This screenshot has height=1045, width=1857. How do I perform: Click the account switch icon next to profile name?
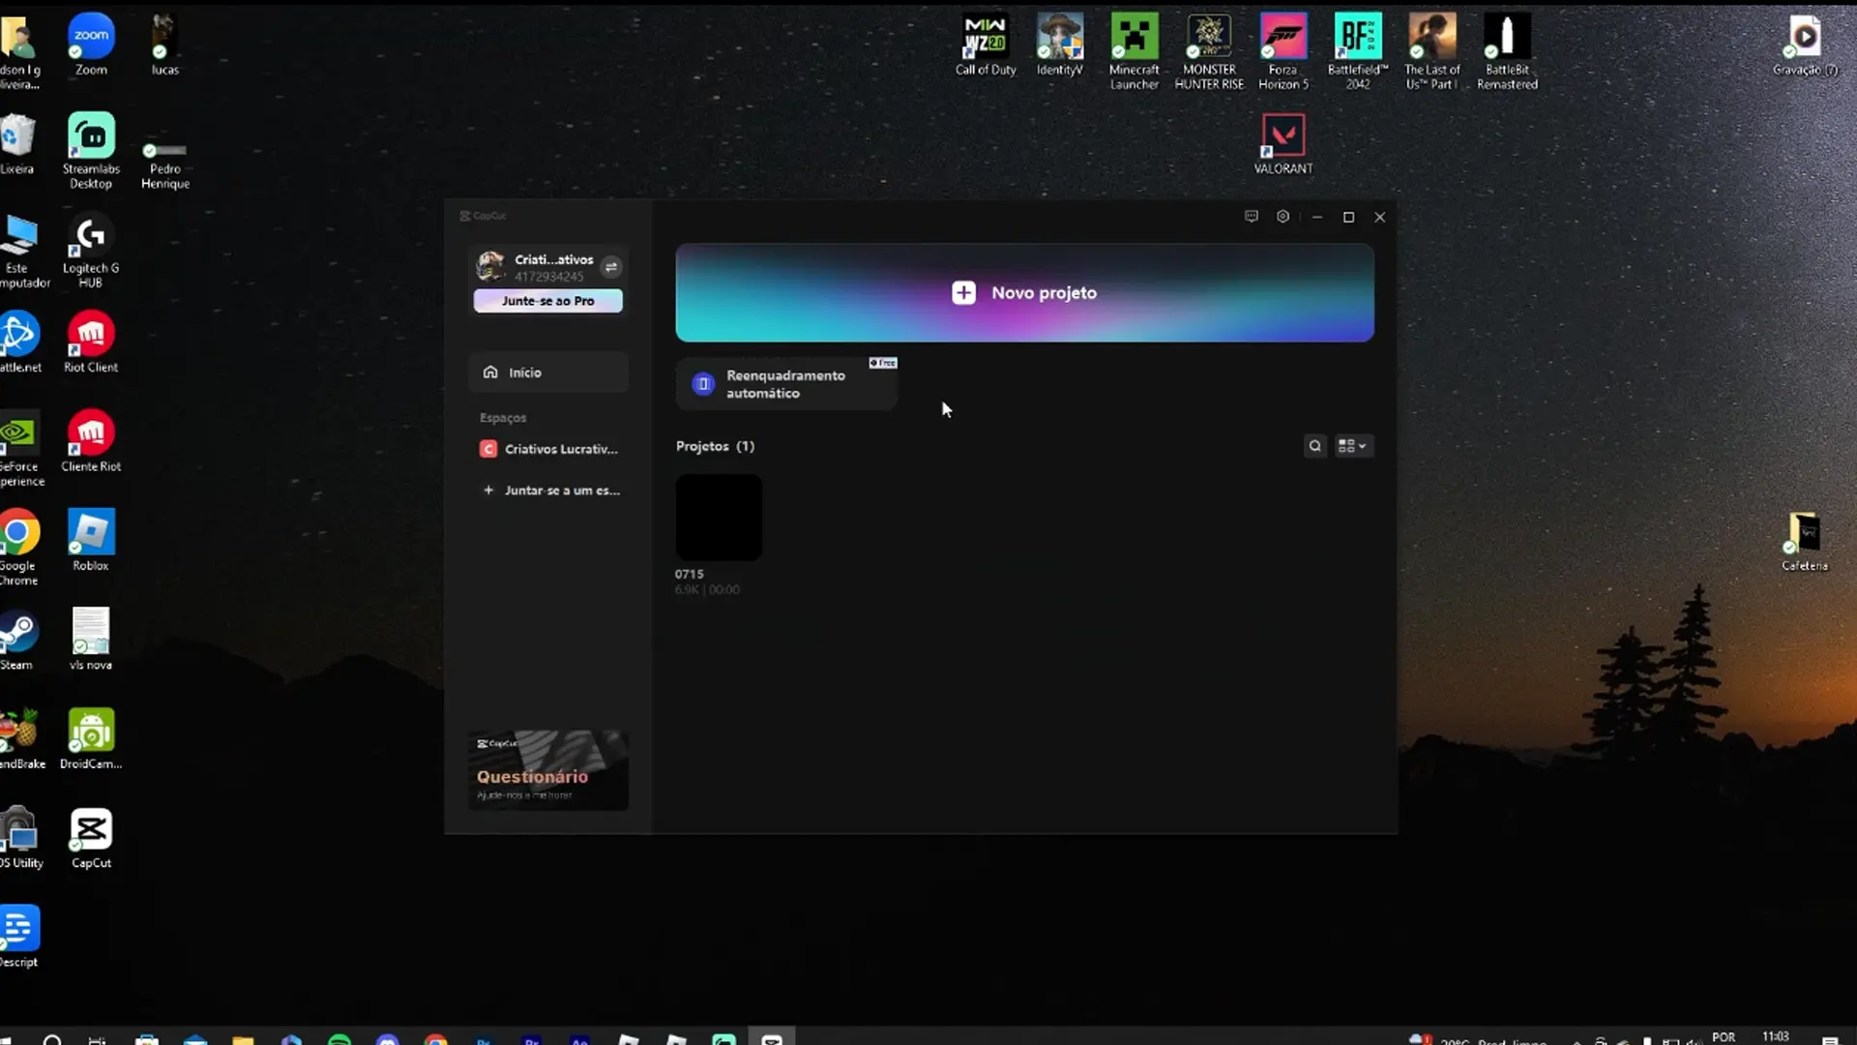coord(611,266)
